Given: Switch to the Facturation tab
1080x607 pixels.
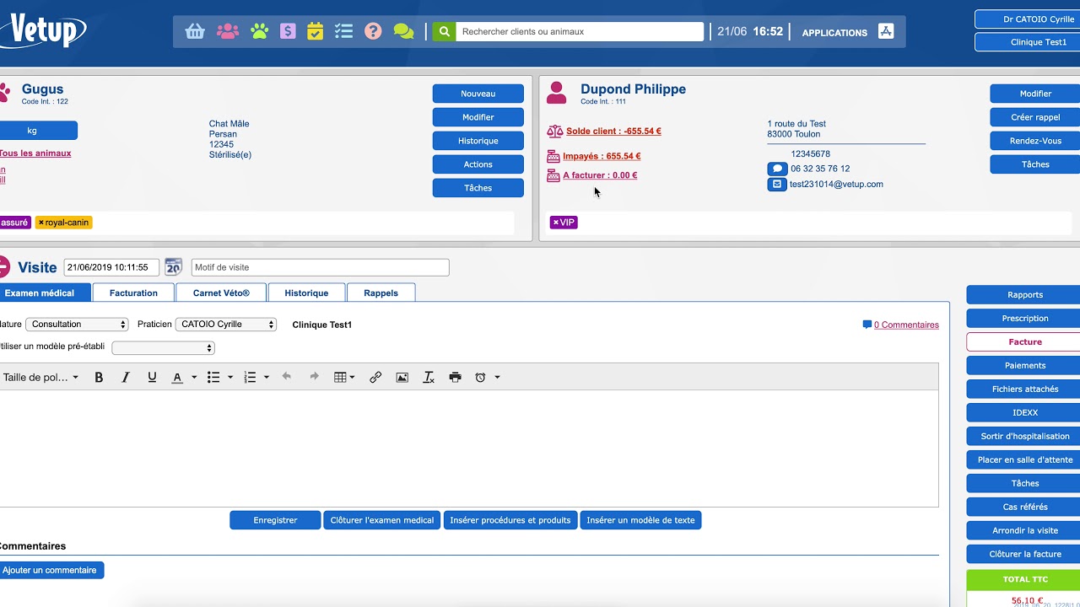Looking at the screenshot, I should (x=133, y=293).
